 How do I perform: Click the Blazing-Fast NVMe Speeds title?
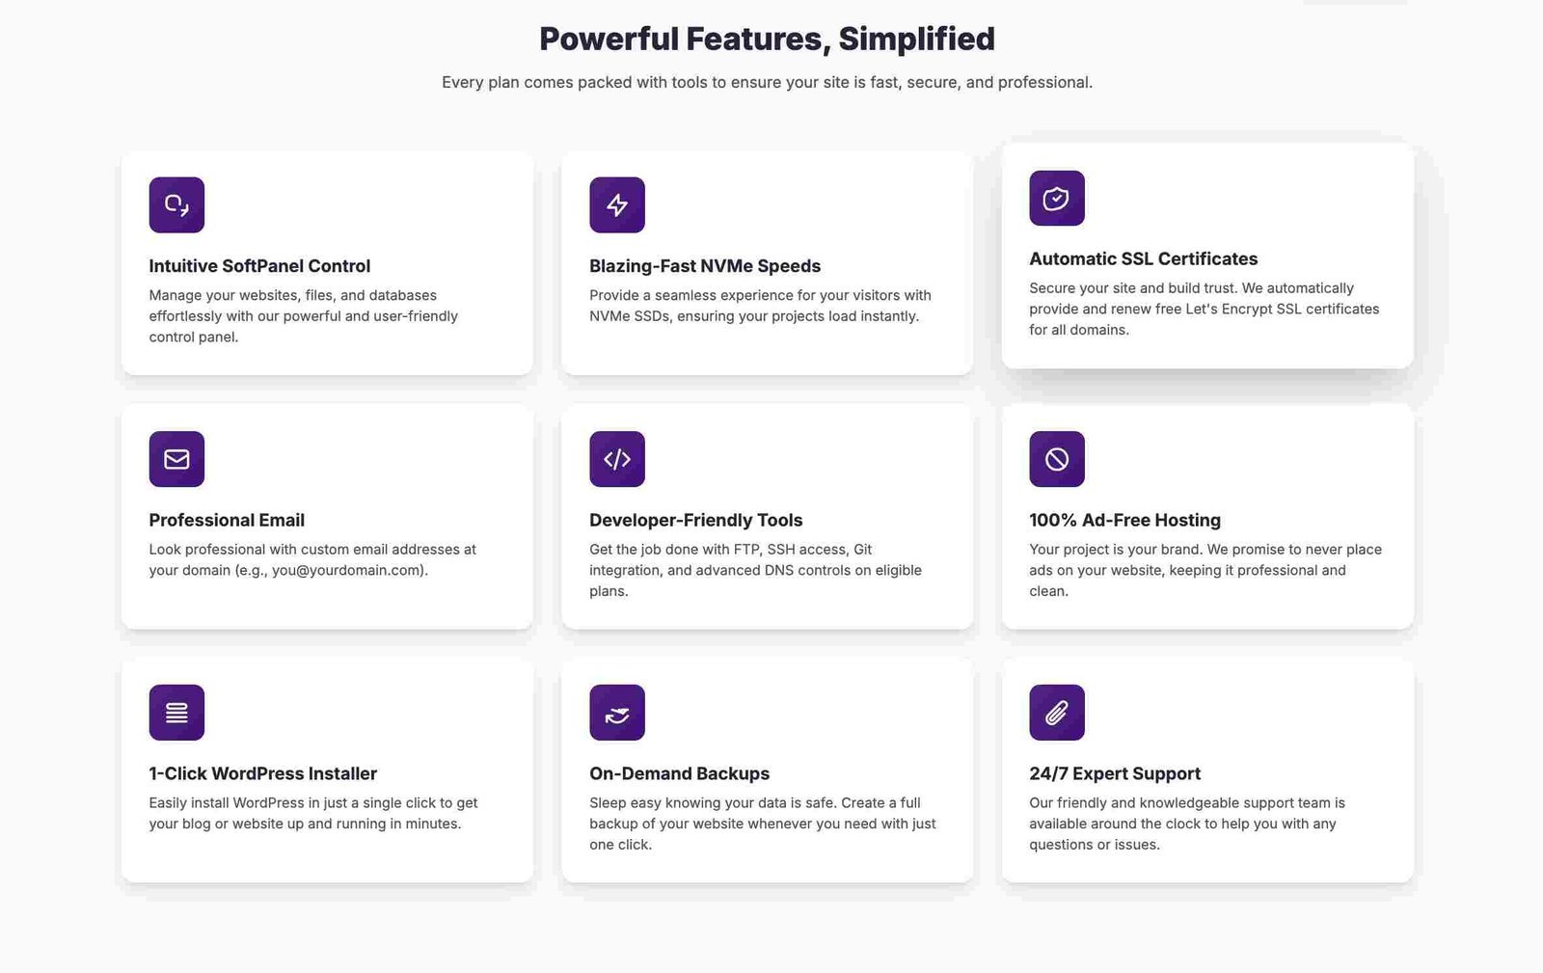(x=705, y=266)
